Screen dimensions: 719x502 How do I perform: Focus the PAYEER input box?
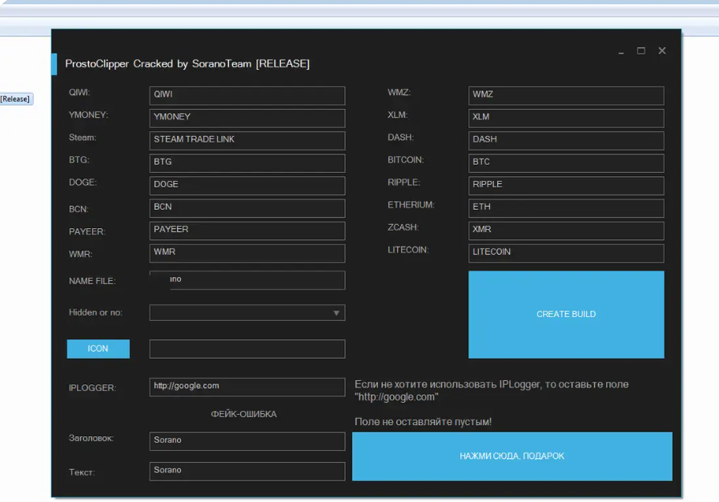[x=247, y=230]
